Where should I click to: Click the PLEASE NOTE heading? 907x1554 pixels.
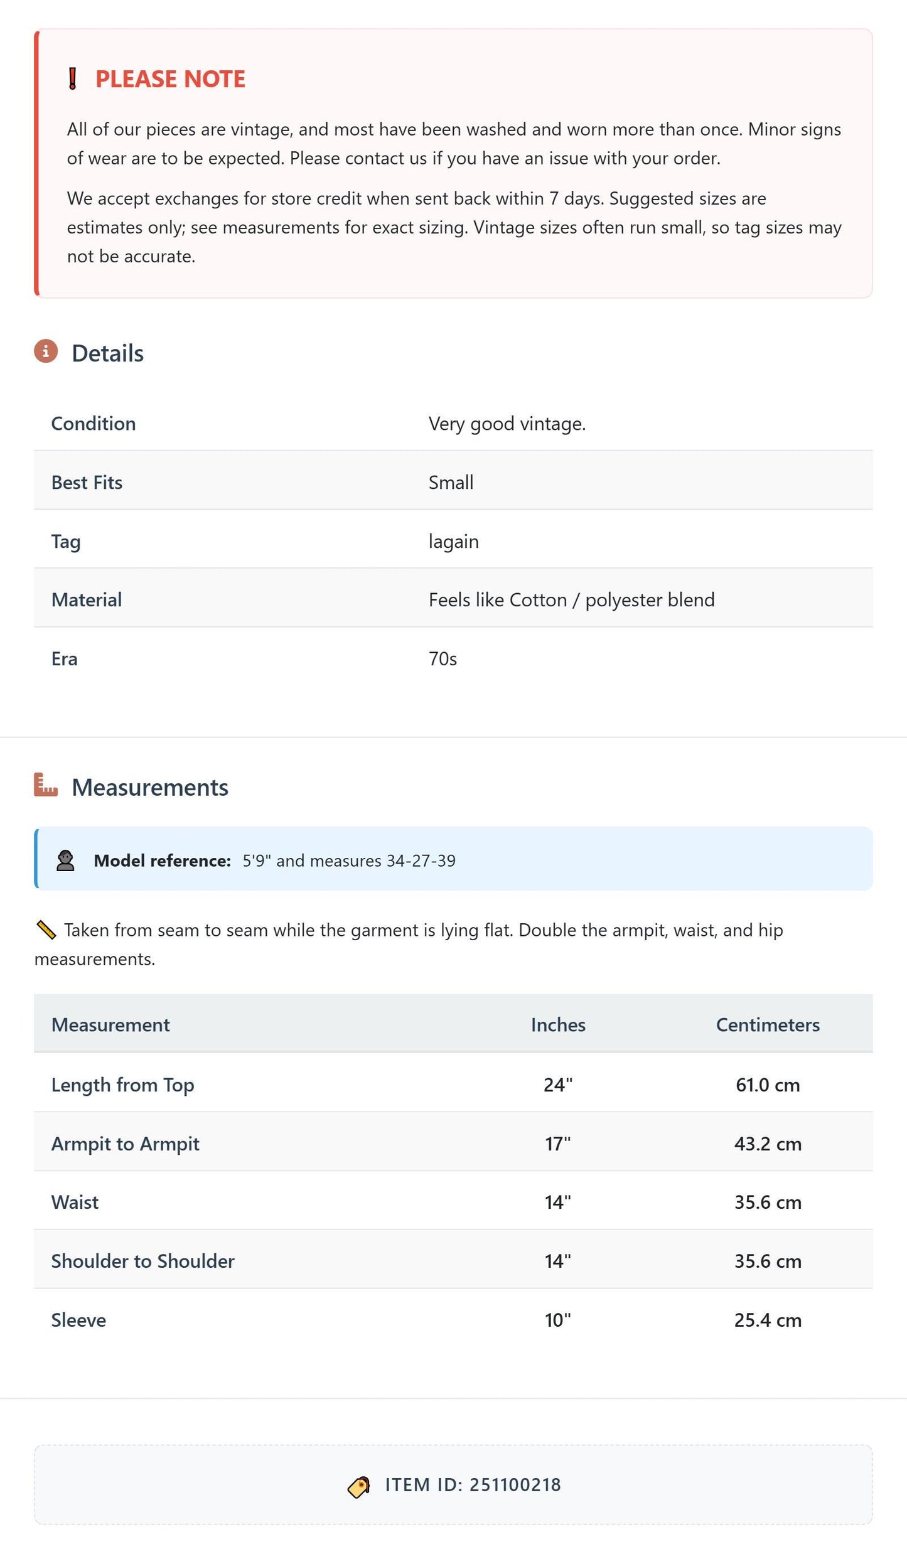point(170,79)
